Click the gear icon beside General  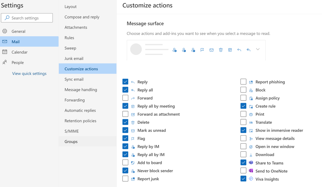(5, 31)
